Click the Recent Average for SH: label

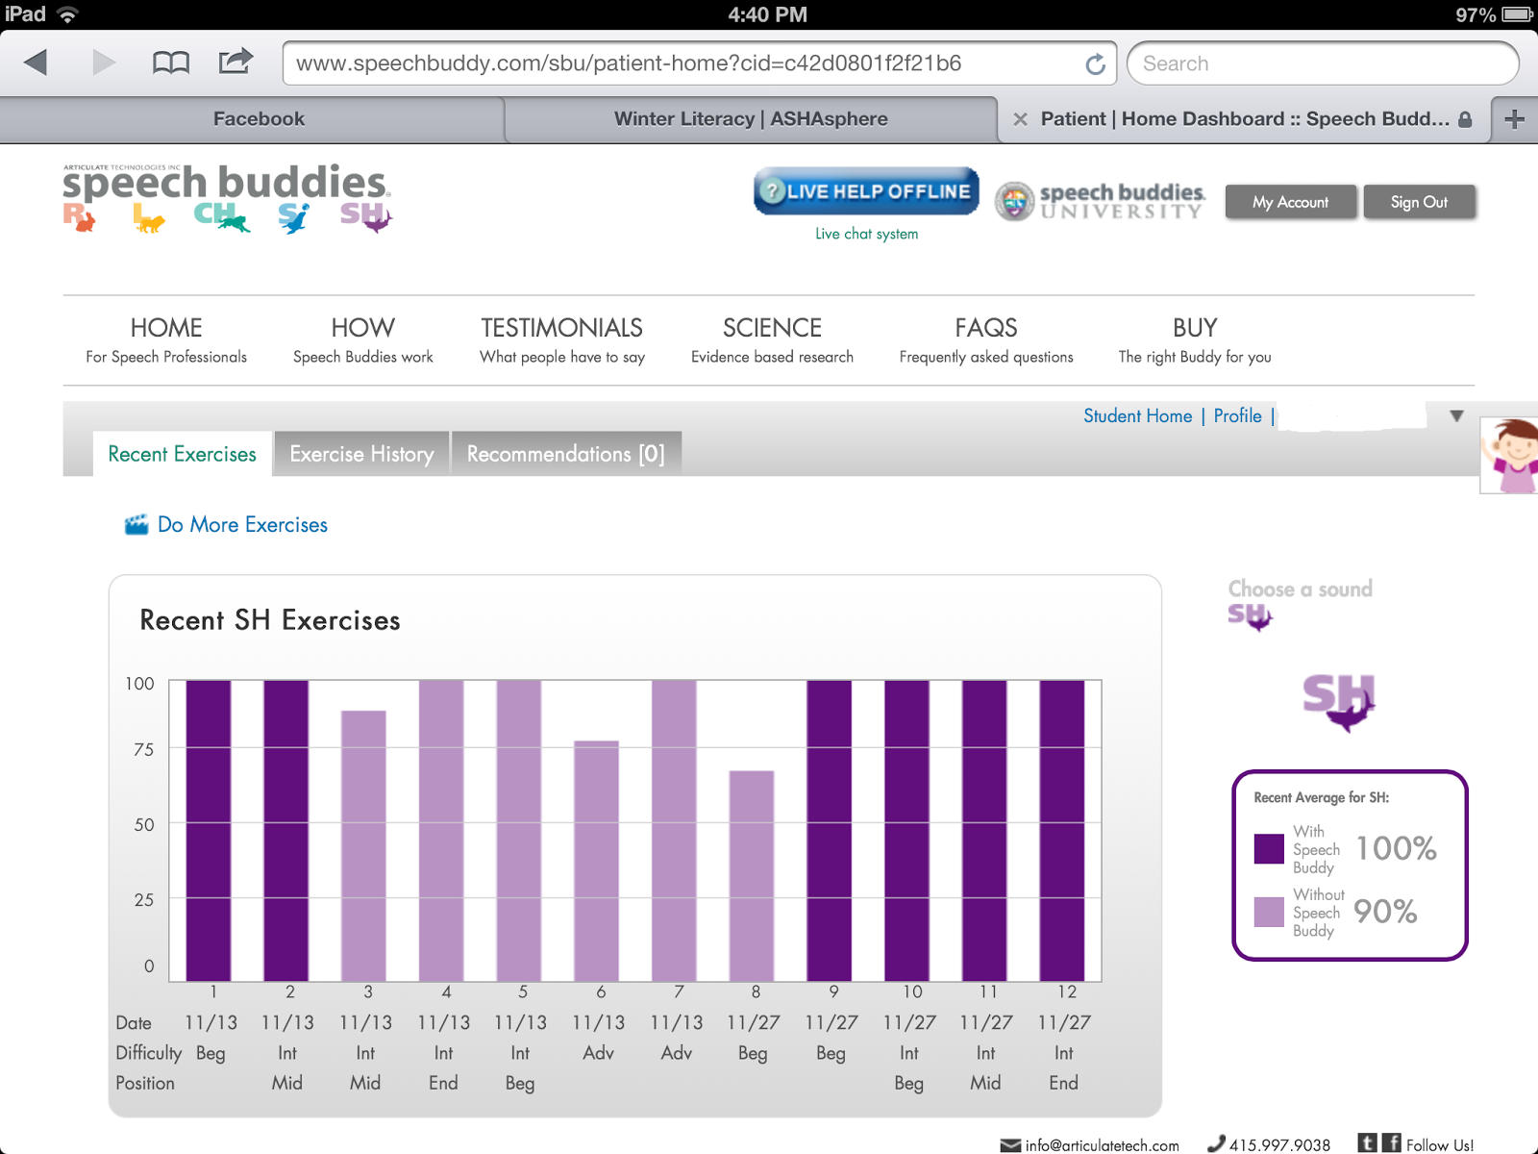(1322, 797)
